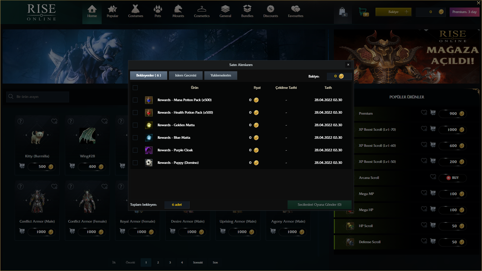Viewport: 482px width, 271px height.
Task: Click the 900 price button for Premium
Action: [x=452, y=113]
